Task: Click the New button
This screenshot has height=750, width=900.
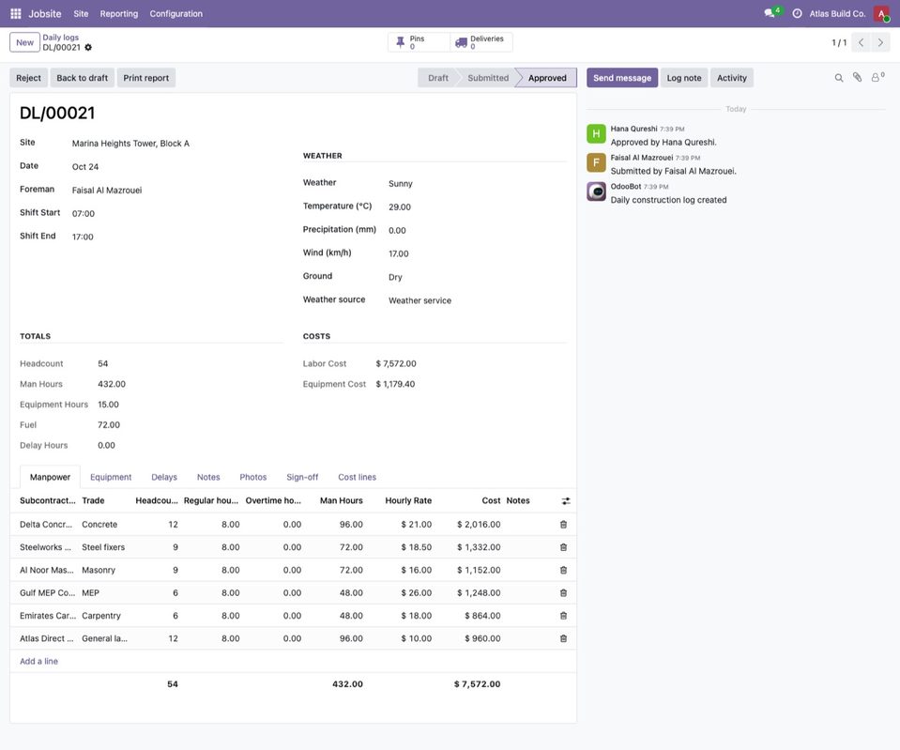Action: (24, 42)
